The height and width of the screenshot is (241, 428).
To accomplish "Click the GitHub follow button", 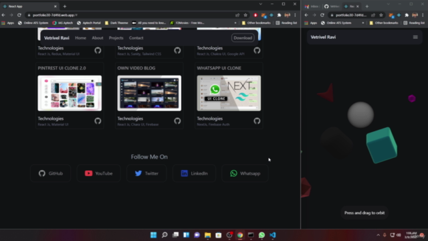I will (x=51, y=173).
